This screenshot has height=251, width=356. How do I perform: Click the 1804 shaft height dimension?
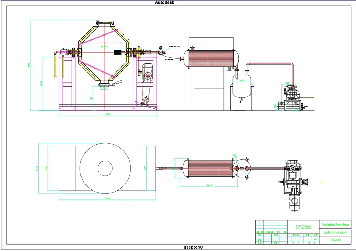[41, 84]
